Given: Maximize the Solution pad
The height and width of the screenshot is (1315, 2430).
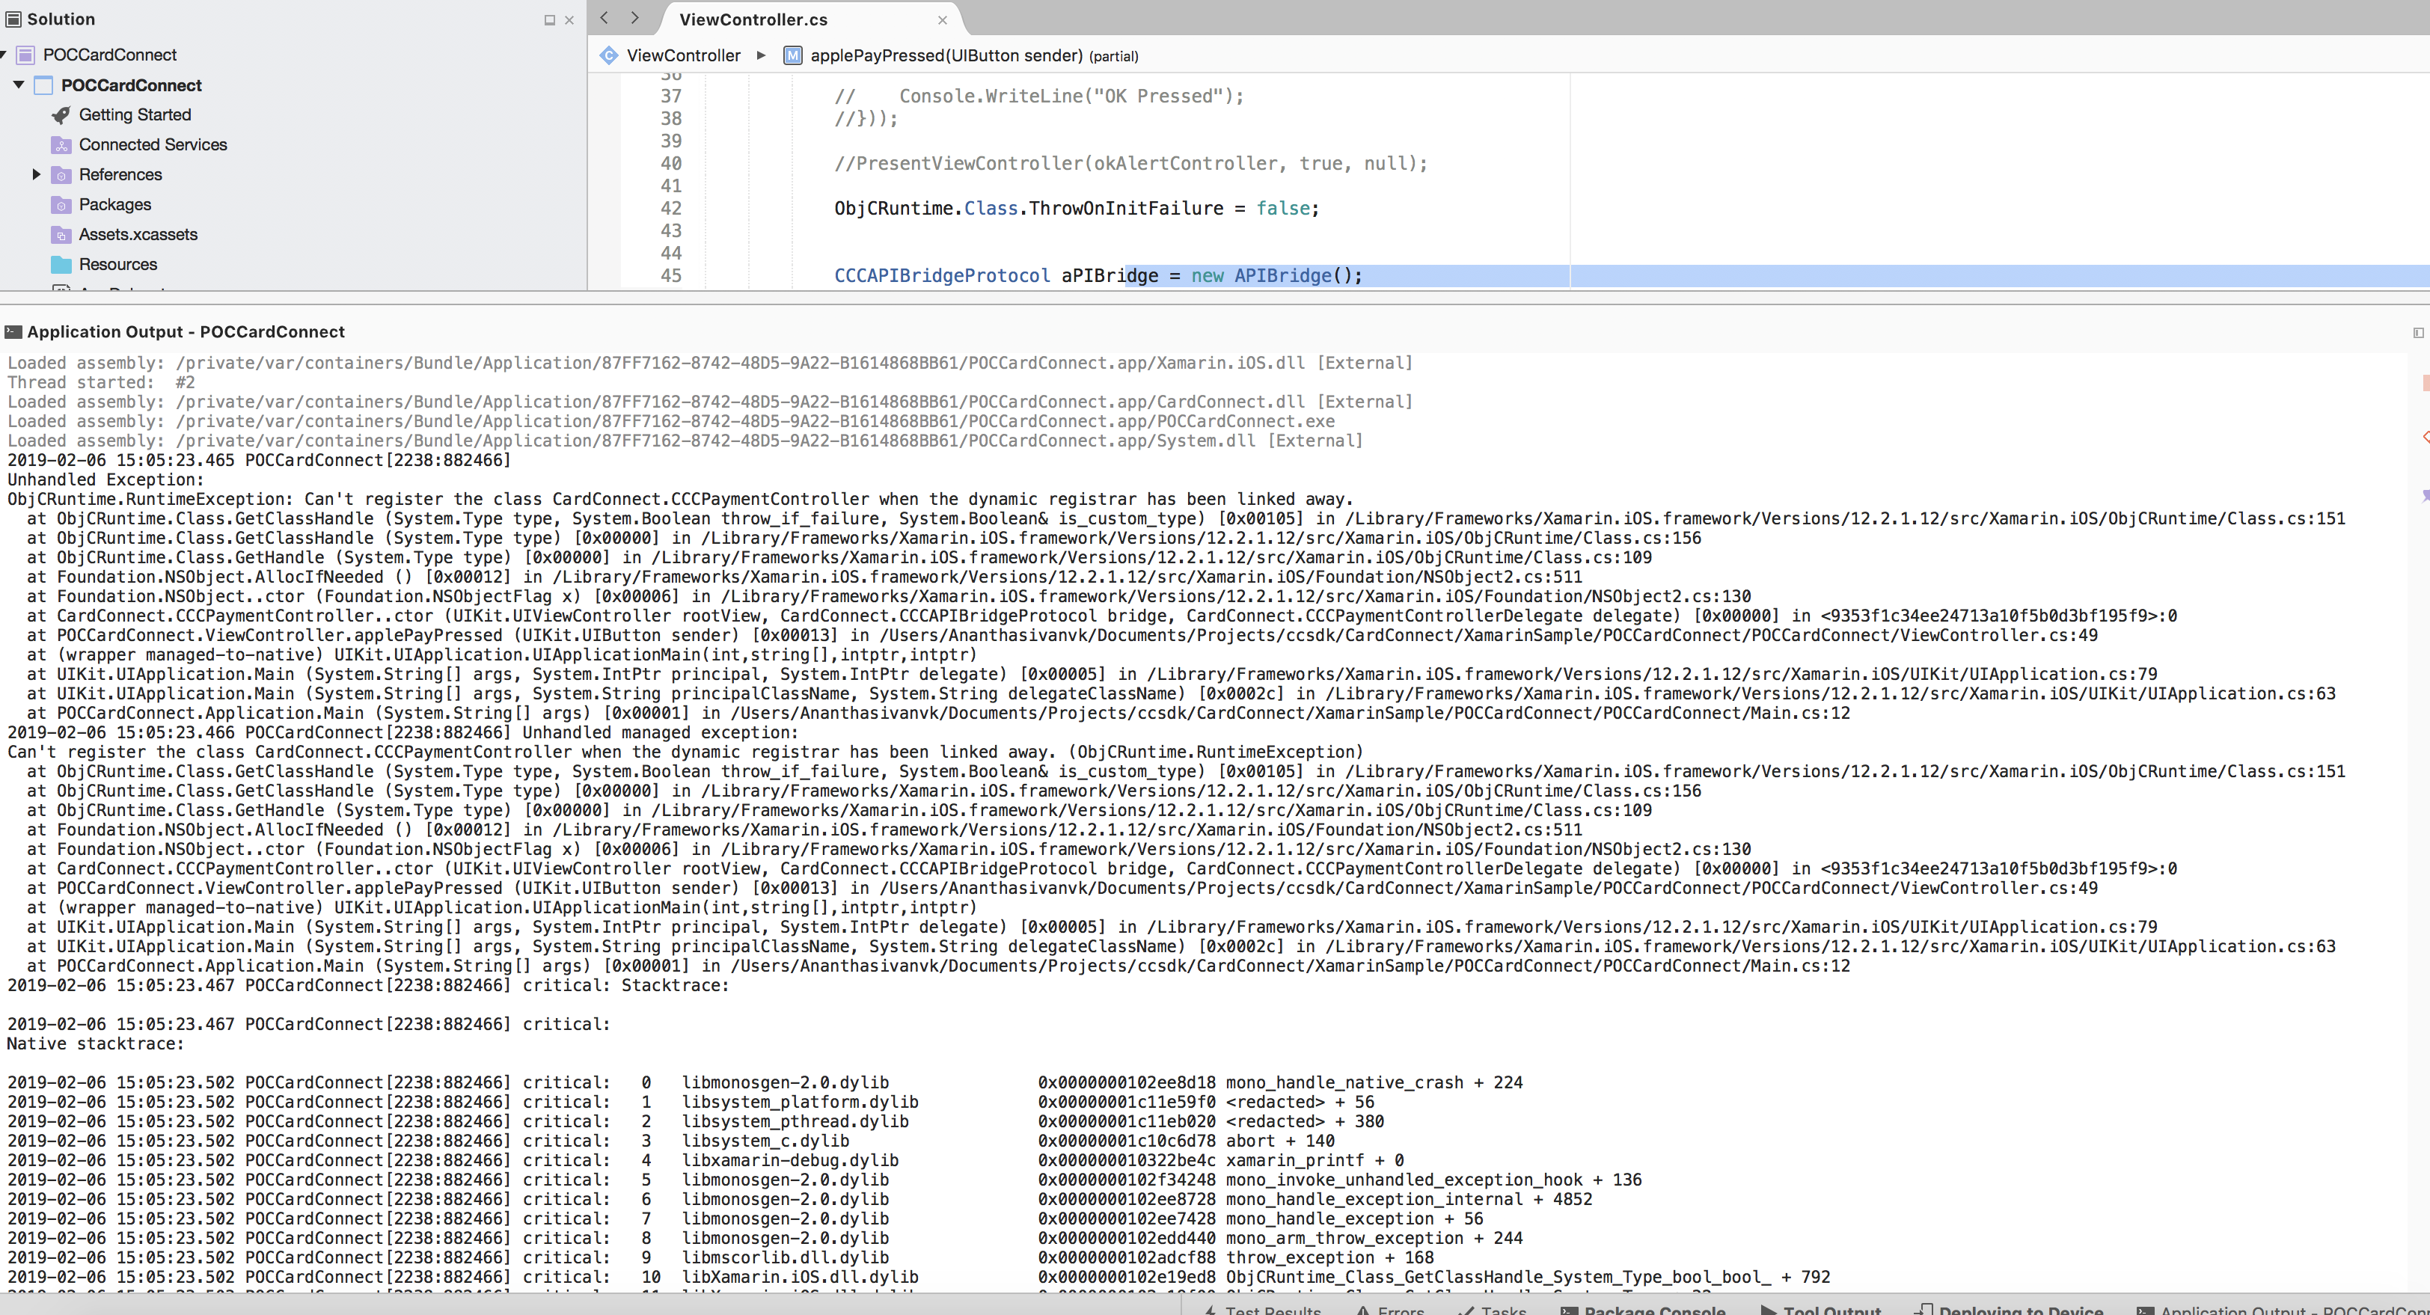Looking at the screenshot, I should click(550, 19).
